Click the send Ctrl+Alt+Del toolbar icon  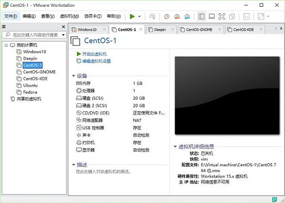pyautogui.click(x=152, y=16)
